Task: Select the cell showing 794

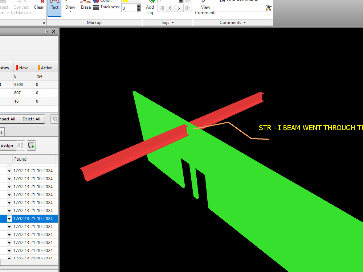Action: pyautogui.click(x=46, y=76)
